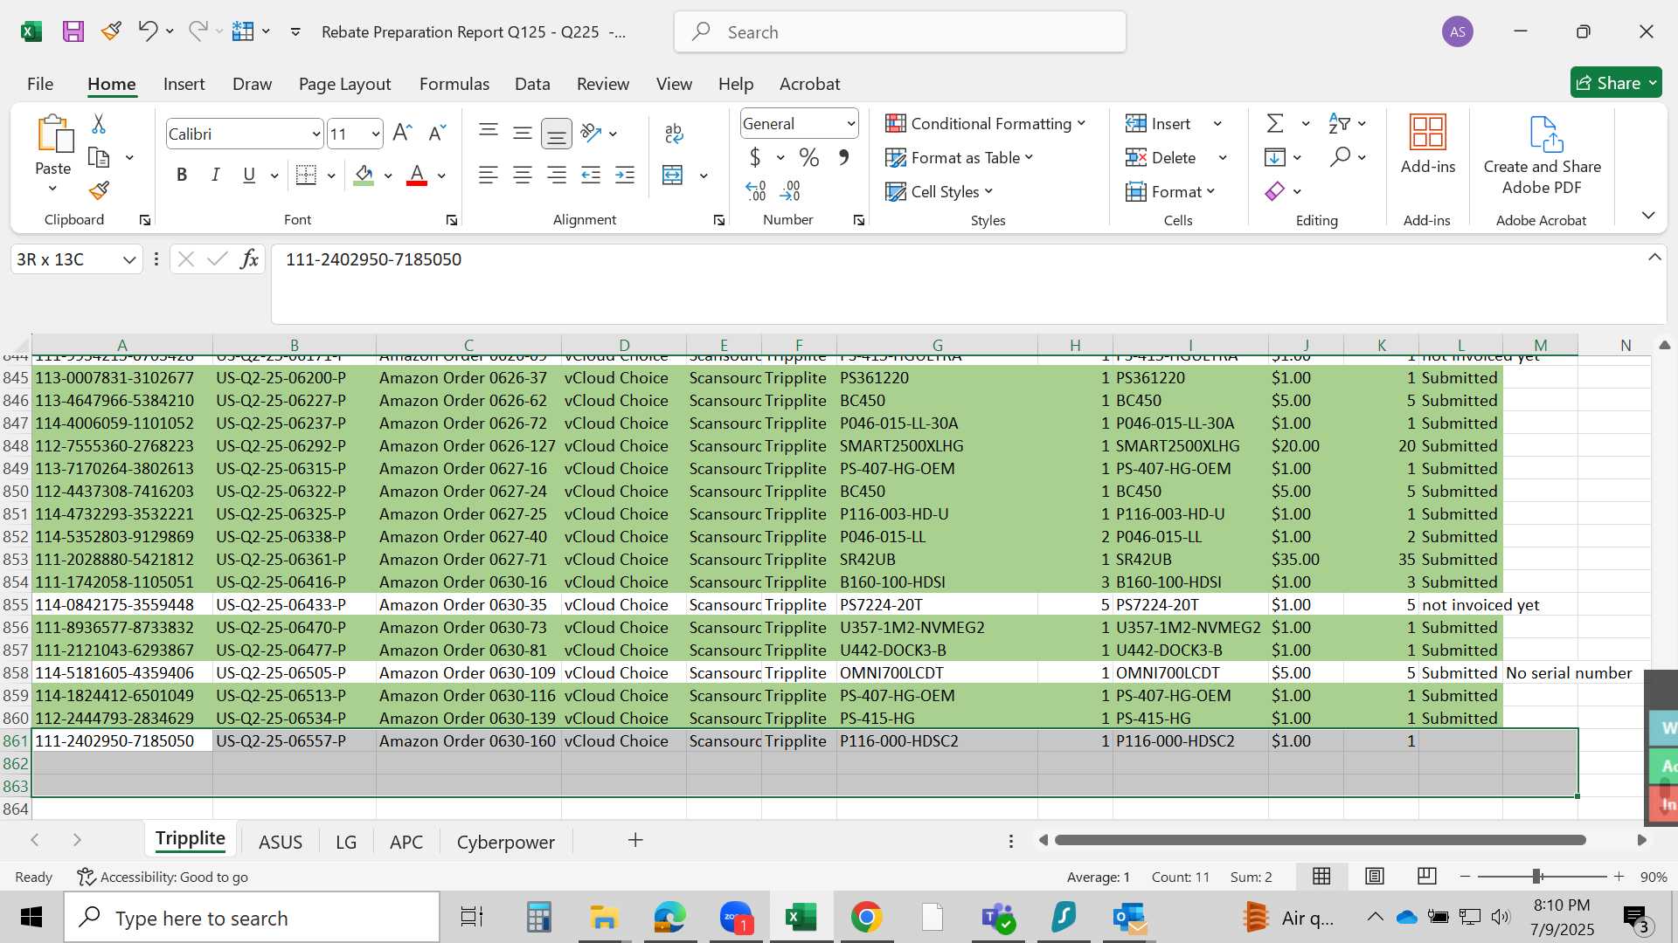Open the General number format dropdown
Image resolution: width=1678 pixels, height=943 pixels.
coord(850,124)
